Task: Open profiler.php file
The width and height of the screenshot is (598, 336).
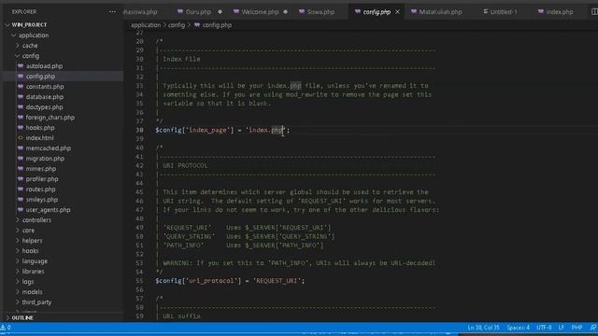Action: click(42, 179)
